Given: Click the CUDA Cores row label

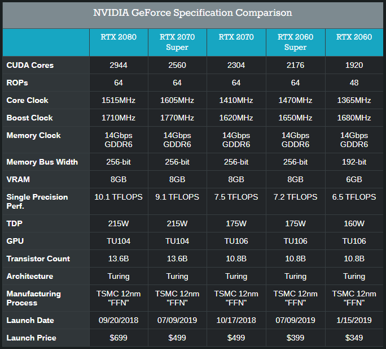Looking at the screenshot, I should pyautogui.click(x=30, y=65).
